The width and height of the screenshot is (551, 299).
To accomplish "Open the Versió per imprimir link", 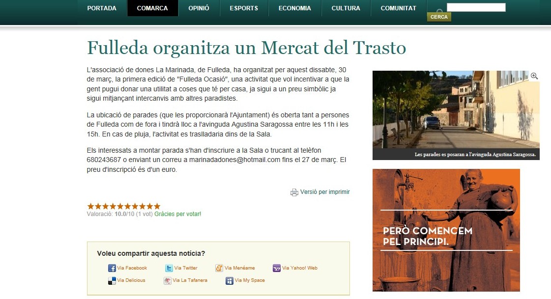I will (x=325, y=192).
